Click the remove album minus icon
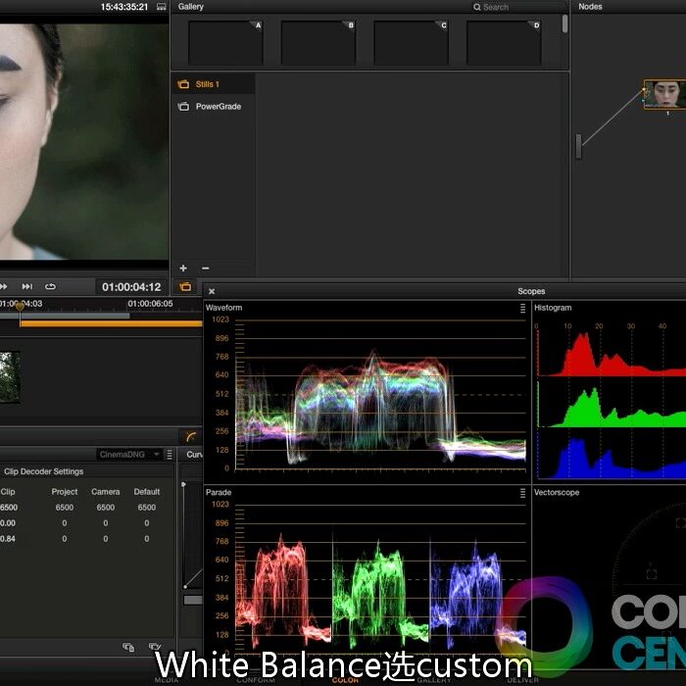 tap(206, 269)
